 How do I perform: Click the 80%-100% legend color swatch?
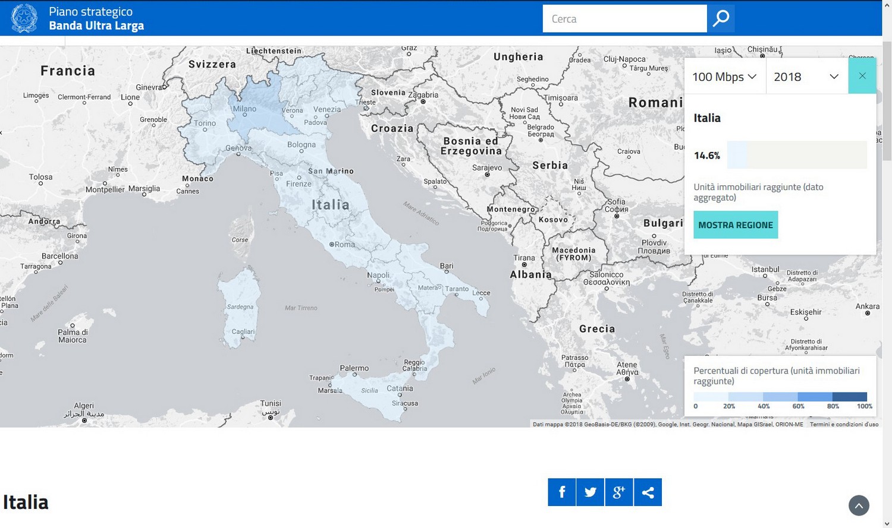(849, 397)
